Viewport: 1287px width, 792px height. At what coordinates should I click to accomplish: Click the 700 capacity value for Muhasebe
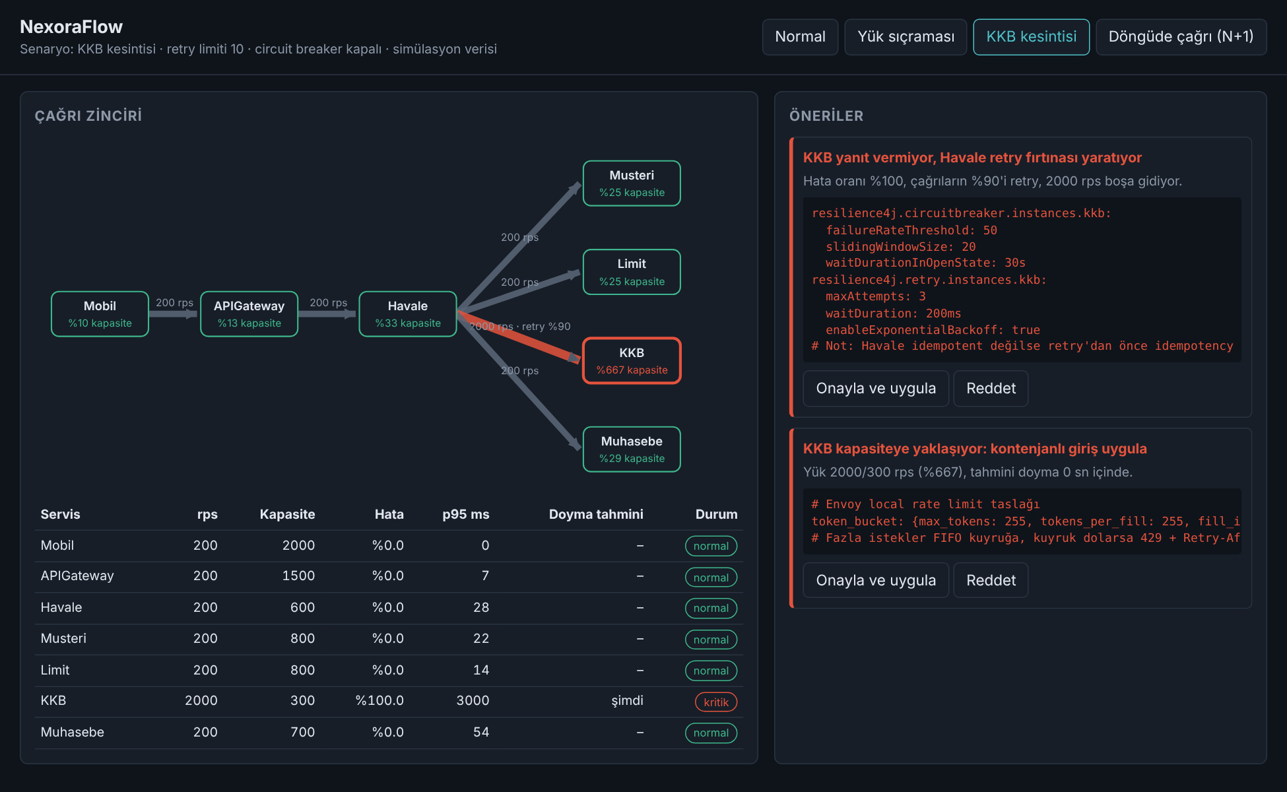click(302, 733)
